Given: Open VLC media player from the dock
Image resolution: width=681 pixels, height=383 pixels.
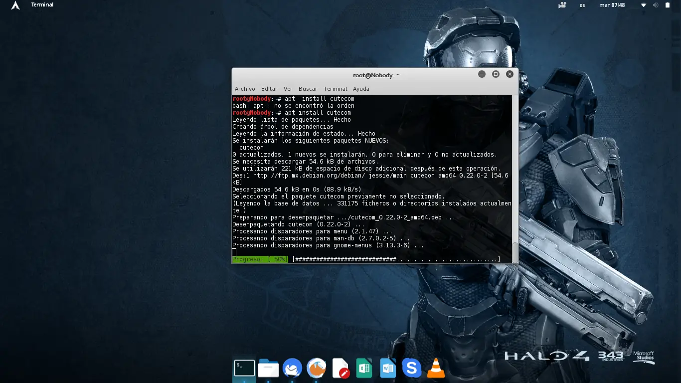Looking at the screenshot, I should [x=437, y=369].
